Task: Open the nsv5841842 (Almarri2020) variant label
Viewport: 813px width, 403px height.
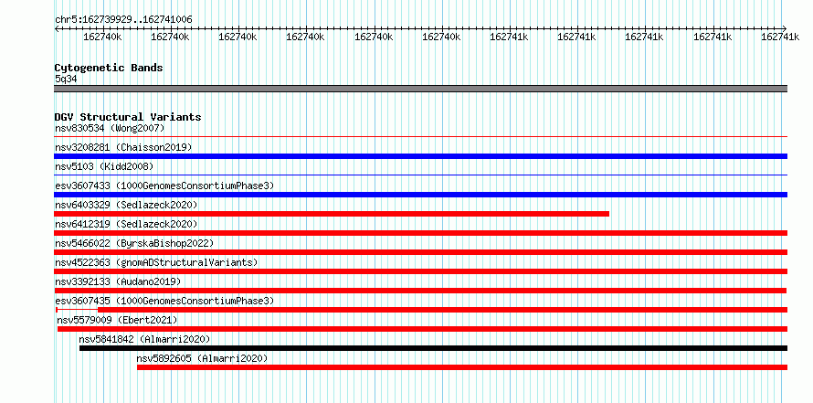Action: pos(144,339)
